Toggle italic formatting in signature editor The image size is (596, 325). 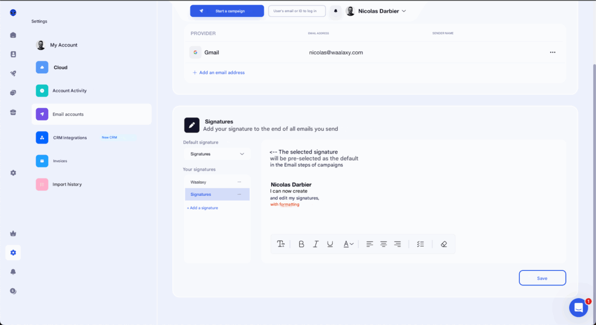[x=315, y=244]
